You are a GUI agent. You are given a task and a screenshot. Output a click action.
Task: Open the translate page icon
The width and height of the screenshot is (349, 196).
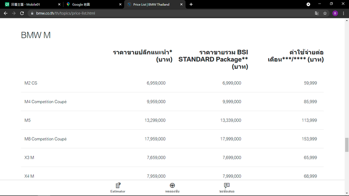coord(317,14)
